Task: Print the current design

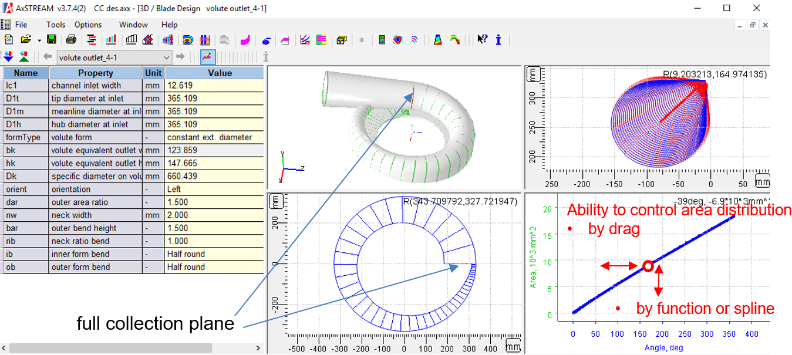Action: click(x=70, y=39)
